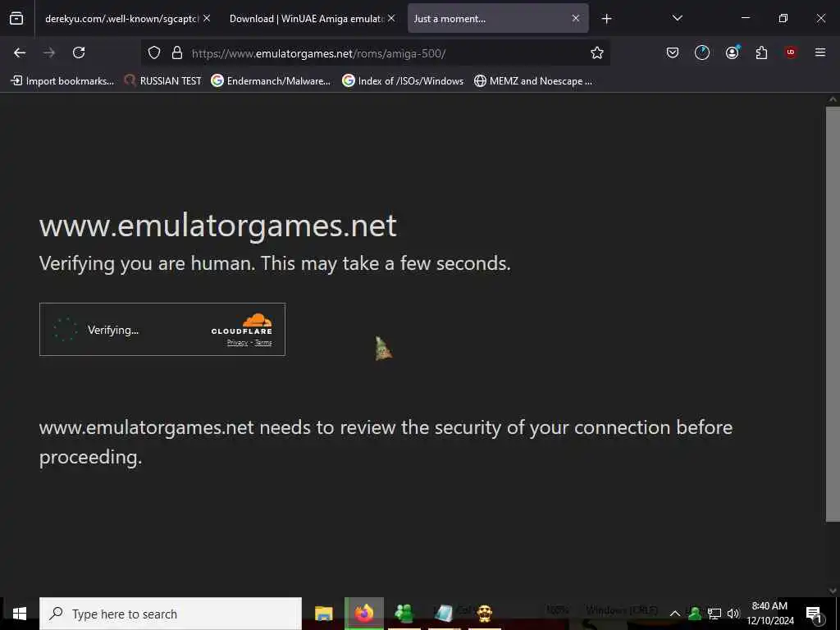This screenshot has width=840, height=630.
Task: Click the Firefox taskbar icon
Action: tap(364, 614)
